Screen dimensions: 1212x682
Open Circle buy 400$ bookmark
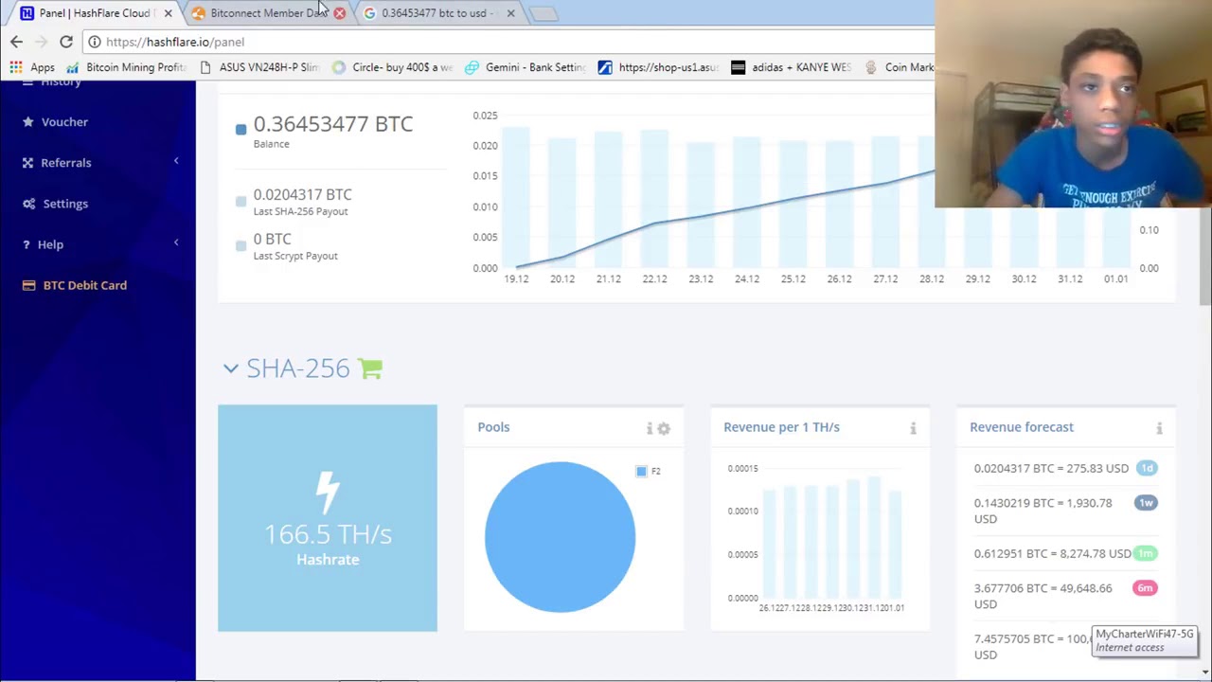(393, 67)
